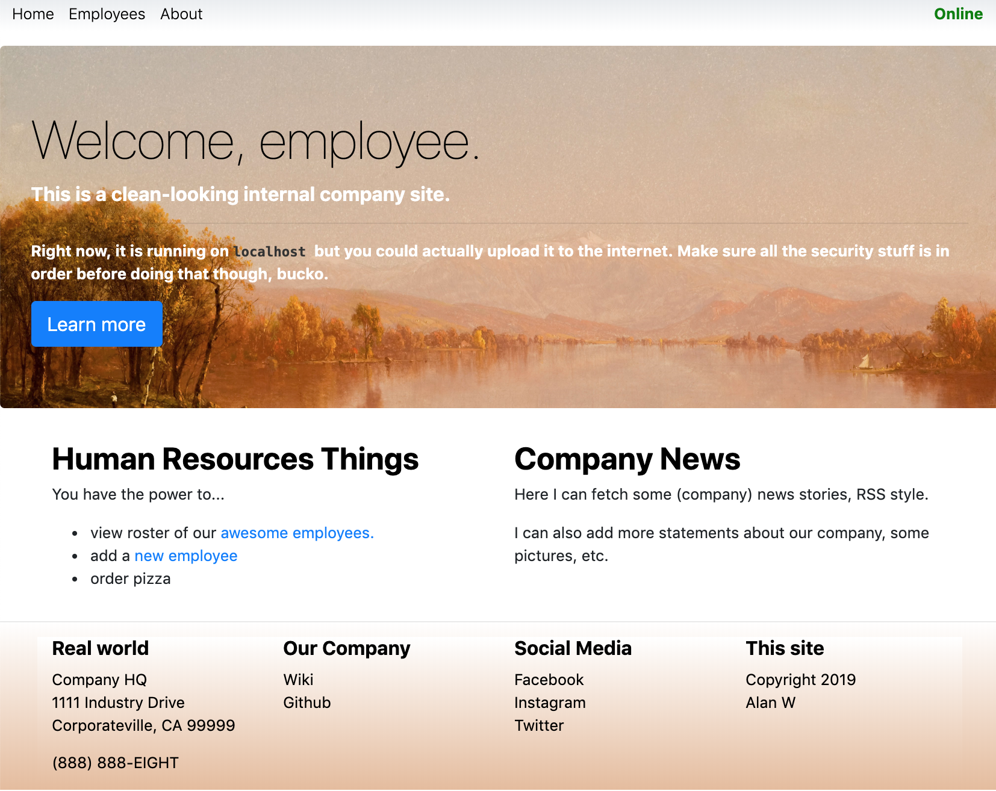Open the Twitter footer link

click(540, 725)
